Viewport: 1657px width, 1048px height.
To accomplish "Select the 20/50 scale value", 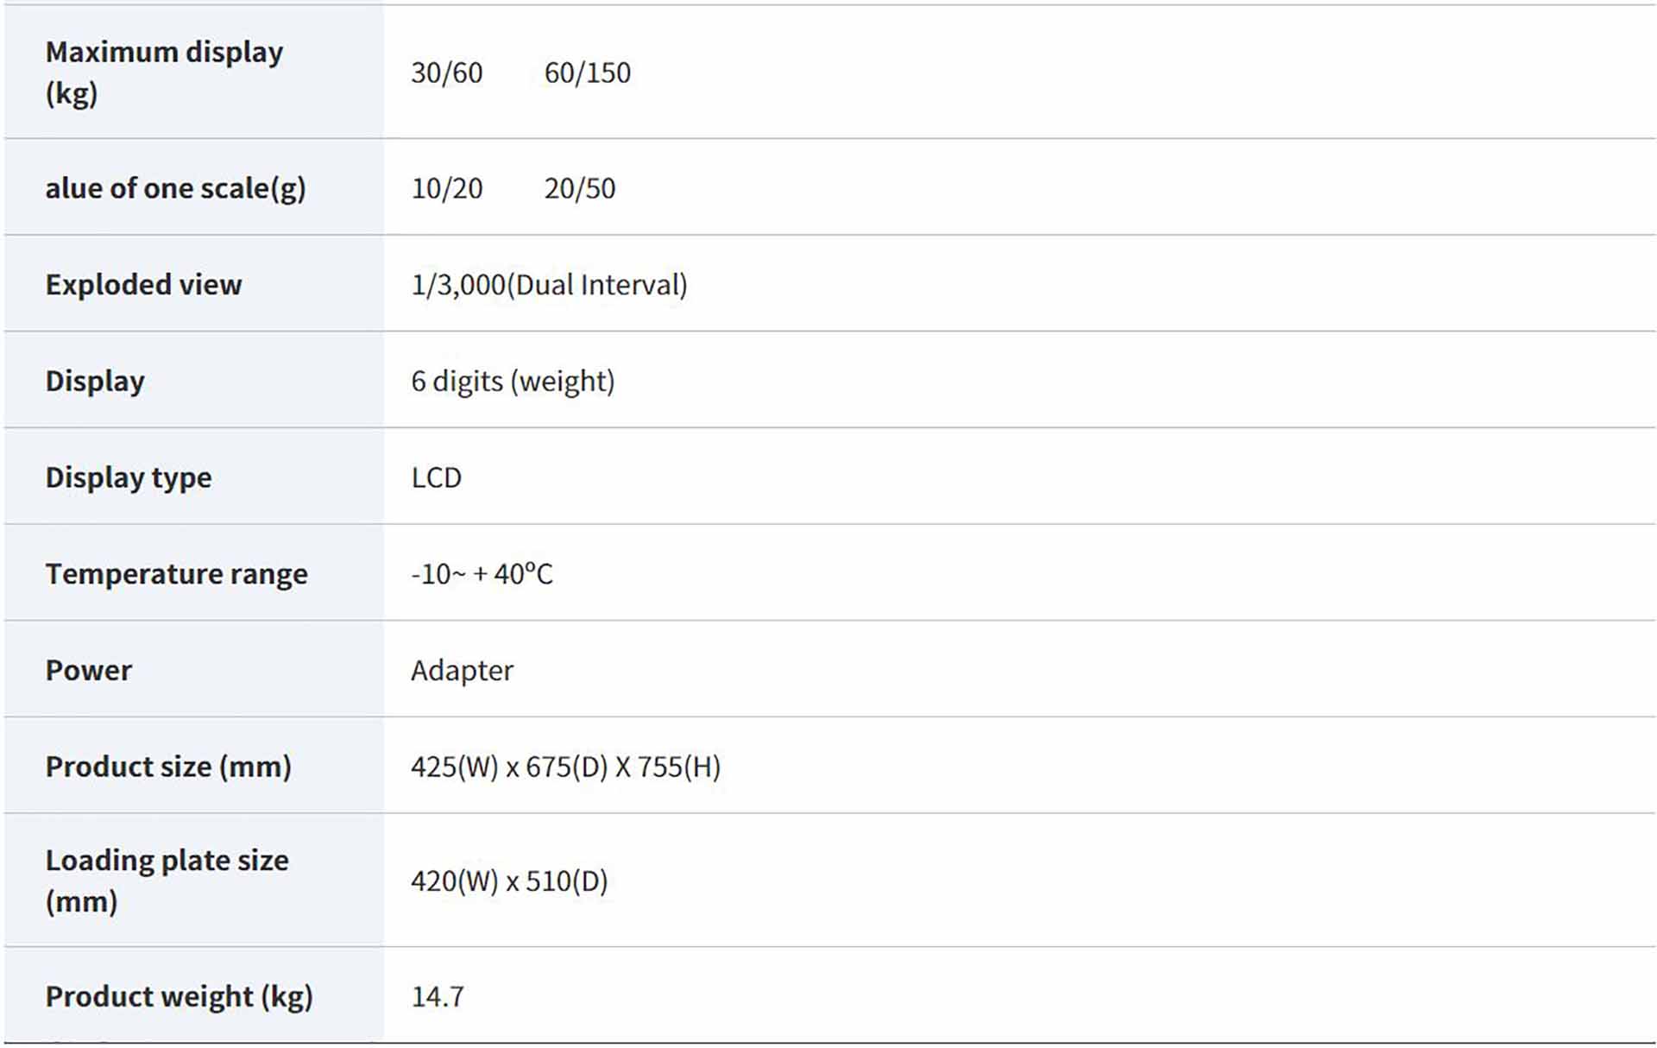I will 579,188.
